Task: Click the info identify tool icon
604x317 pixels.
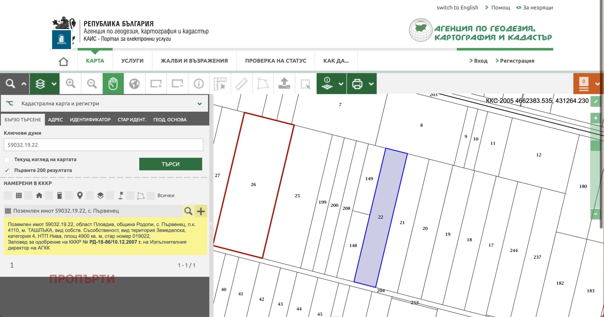Action: (199, 83)
